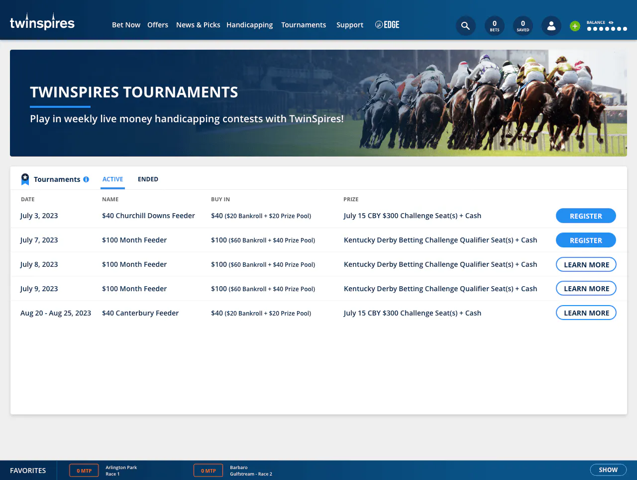Viewport: 637px width, 480px height.
Task: Select the Buy In column header
Action: click(x=220, y=199)
